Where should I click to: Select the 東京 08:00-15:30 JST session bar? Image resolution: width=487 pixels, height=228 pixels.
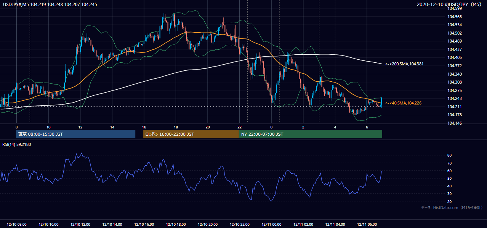pos(75,134)
